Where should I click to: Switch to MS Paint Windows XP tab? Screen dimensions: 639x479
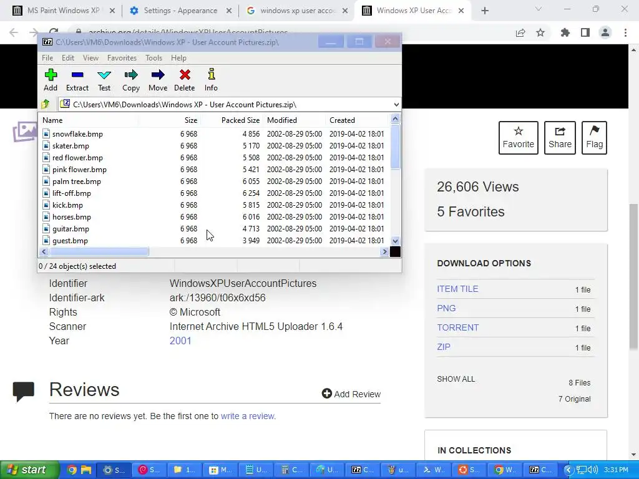tap(63, 11)
